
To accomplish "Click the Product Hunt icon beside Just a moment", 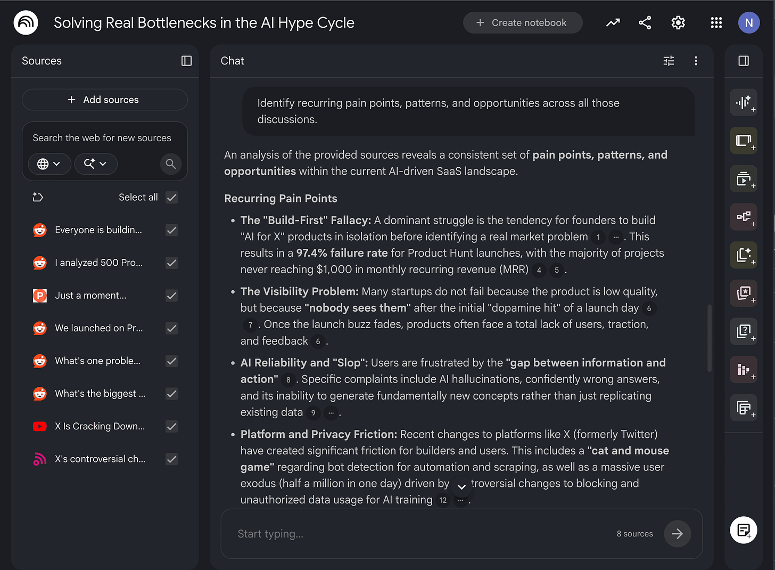I will (40, 295).
